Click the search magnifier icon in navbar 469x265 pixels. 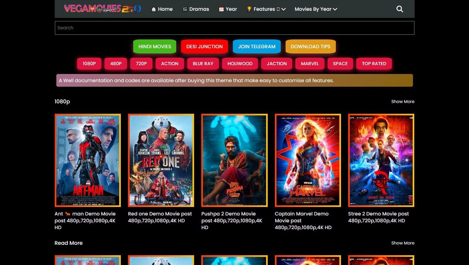400,9
